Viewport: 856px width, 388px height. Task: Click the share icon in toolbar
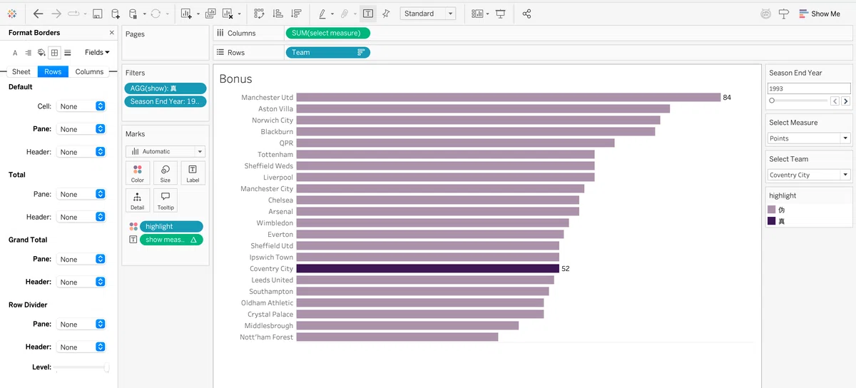click(x=527, y=14)
